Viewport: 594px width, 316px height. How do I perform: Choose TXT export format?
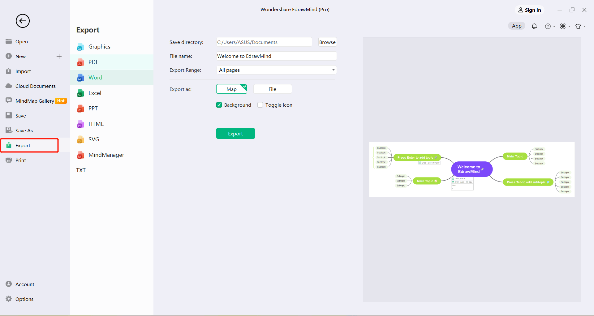coord(81,170)
